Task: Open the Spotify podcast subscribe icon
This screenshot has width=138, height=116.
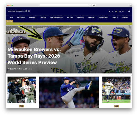Action: 29,11
